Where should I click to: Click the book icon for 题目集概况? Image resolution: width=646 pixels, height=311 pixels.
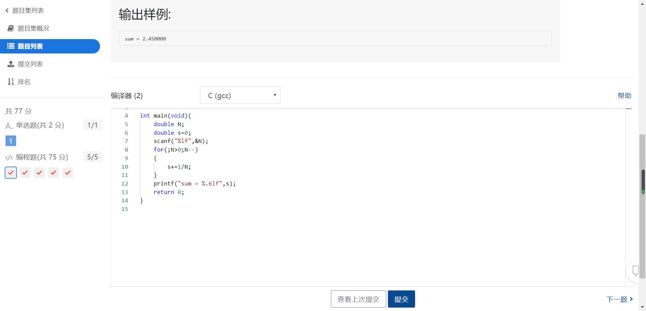(x=11, y=28)
